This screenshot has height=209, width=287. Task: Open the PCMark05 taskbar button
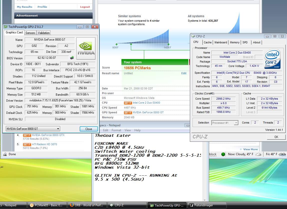47,205
